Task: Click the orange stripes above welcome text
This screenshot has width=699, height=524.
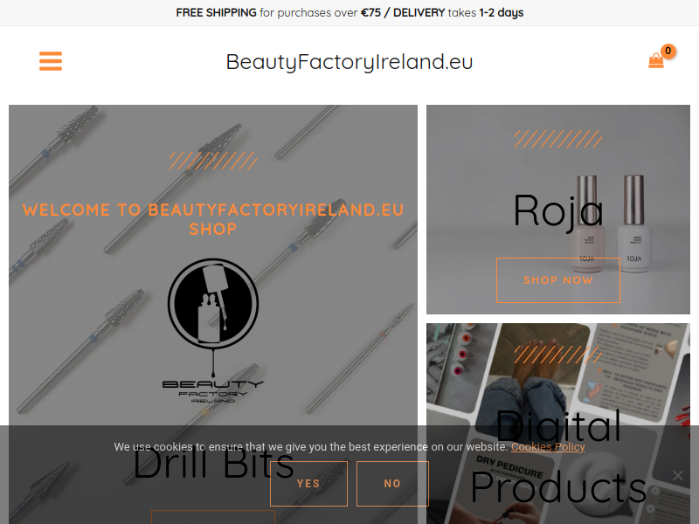Action: coord(213,161)
